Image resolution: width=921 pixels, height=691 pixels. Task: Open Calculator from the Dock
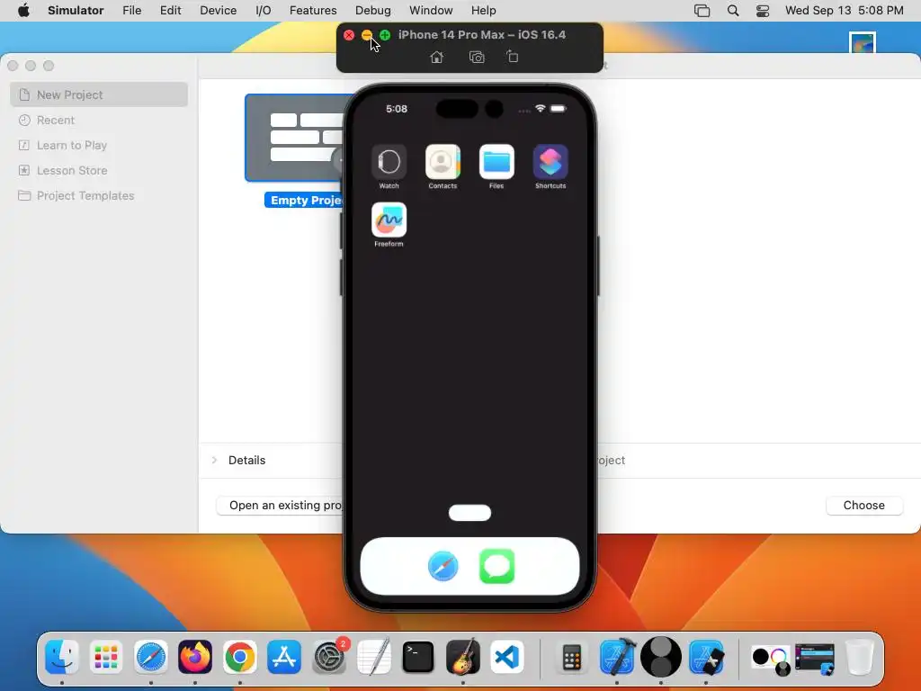(x=571, y=657)
